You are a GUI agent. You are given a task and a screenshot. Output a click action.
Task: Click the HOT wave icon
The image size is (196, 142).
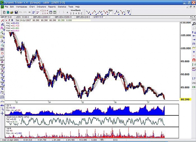[x=194, y=69]
